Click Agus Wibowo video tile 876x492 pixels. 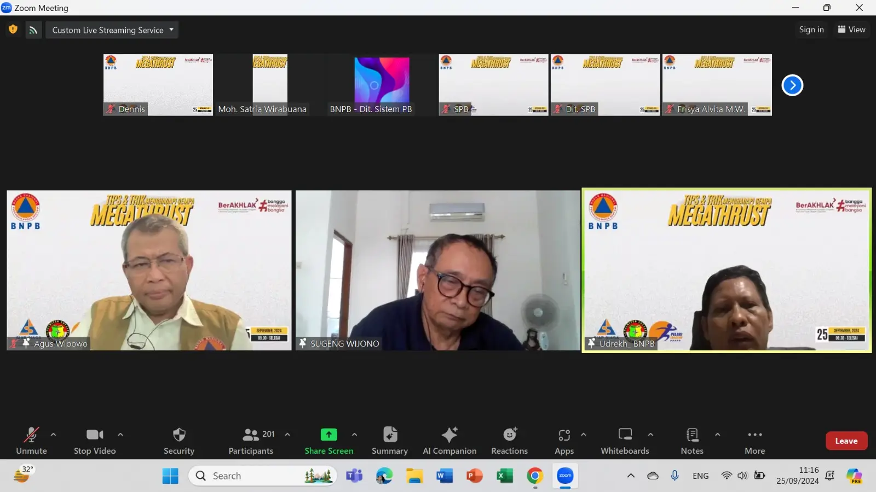pyautogui.click(x=149, y=270)
